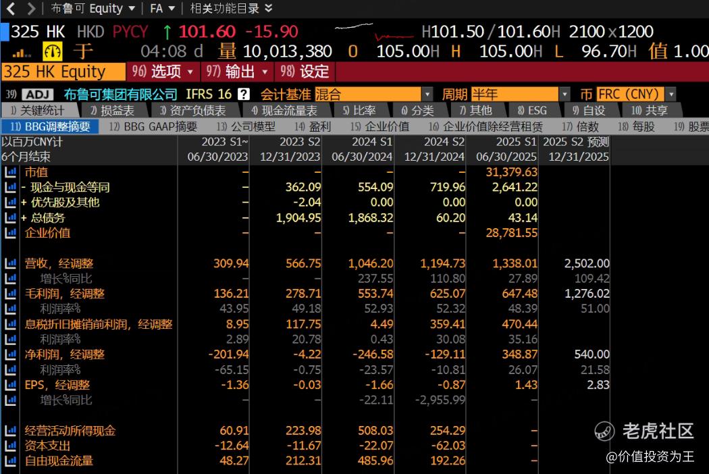The width and height of the screenshot is (709, 474).
Task: Open the FA function dropdown
Action: (162, 8)
